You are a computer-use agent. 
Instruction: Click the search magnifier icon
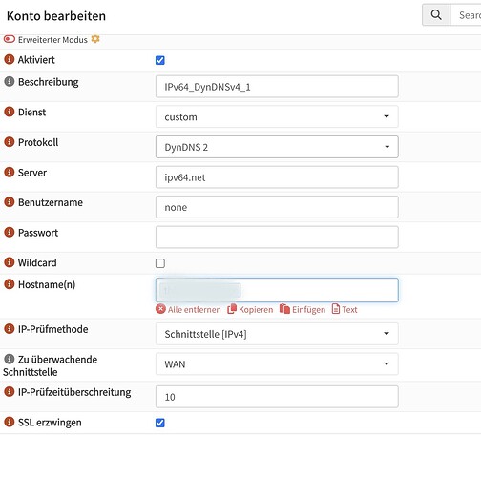coord(436,14)
